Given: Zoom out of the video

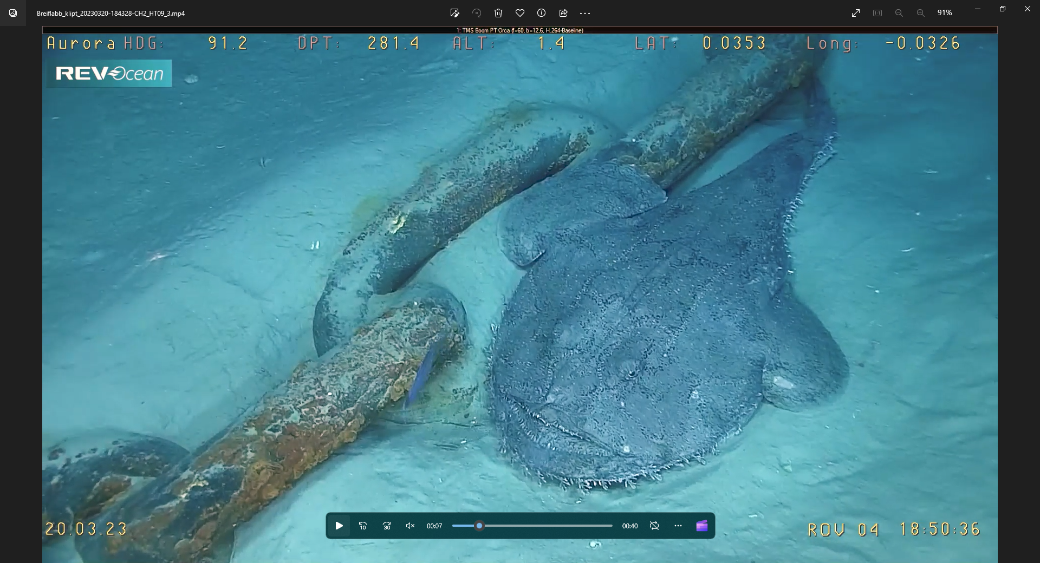Looking at the screenshot, I should 899,13.
